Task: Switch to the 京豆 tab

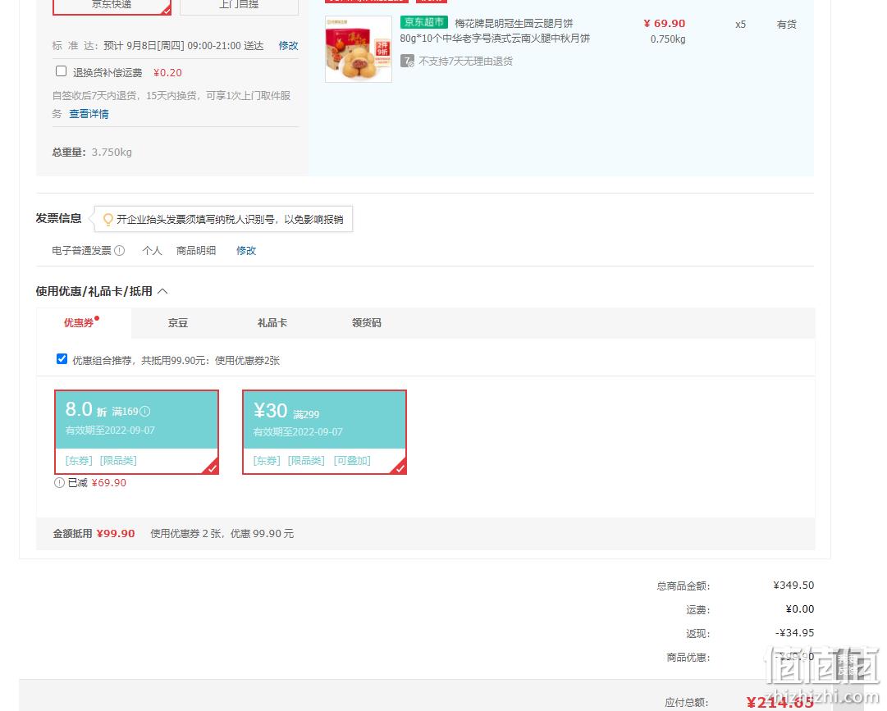Action: (x=177, y=323)
